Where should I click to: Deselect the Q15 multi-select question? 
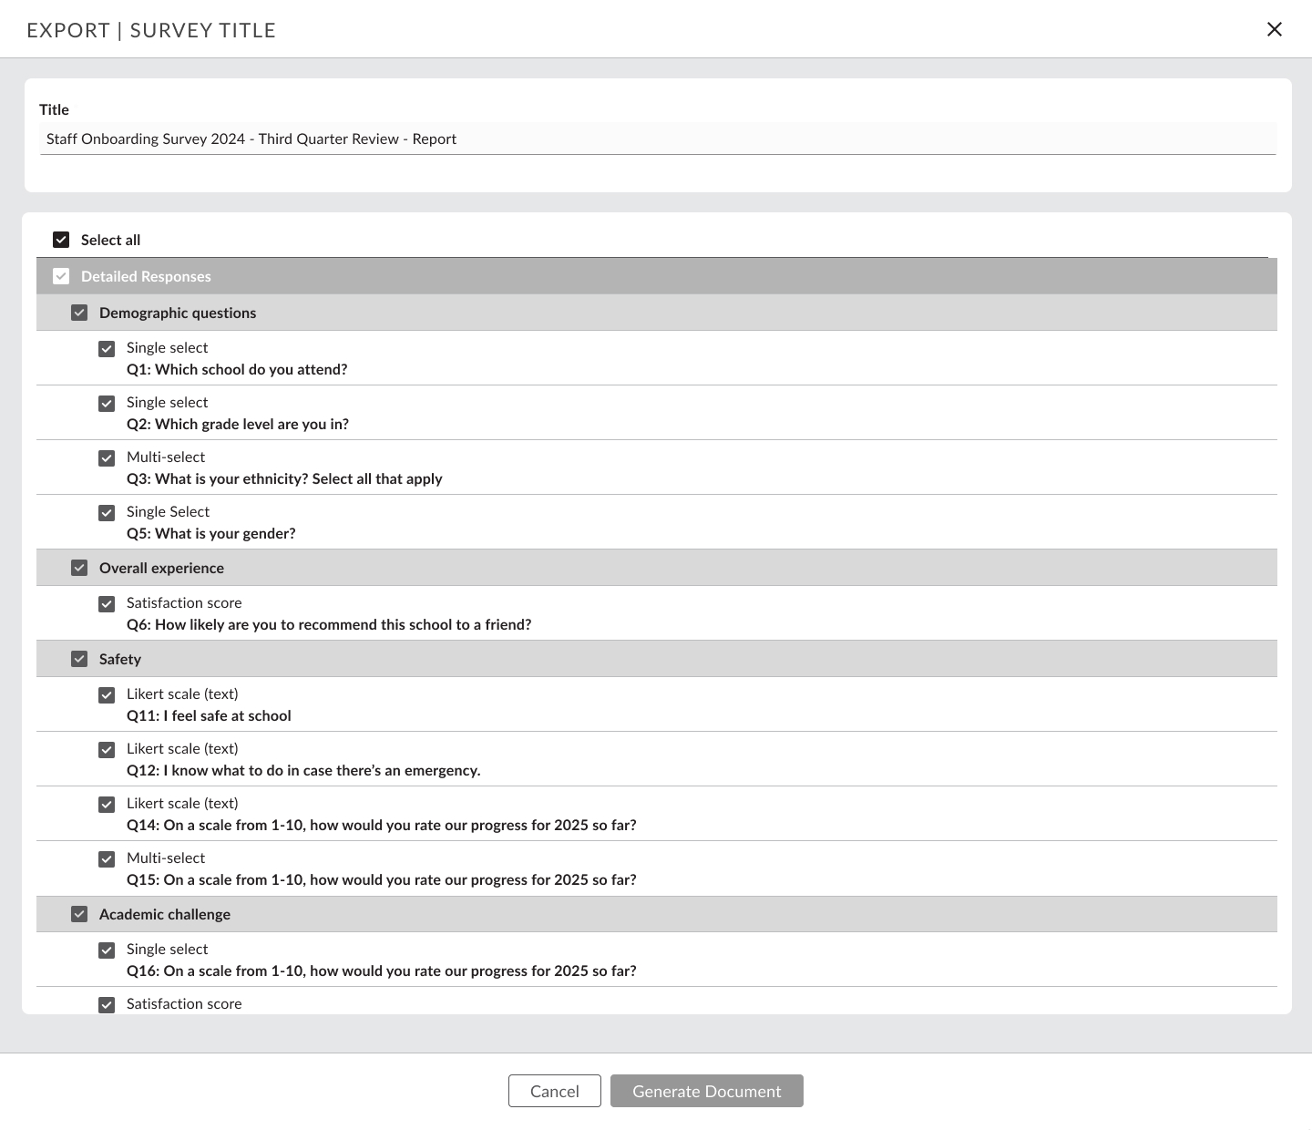[107, 859]
